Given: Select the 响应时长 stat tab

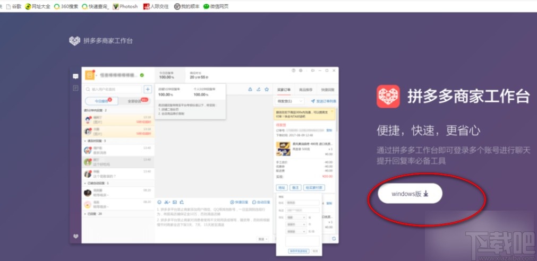Looking at the screenshot, I should click(199, 75).
